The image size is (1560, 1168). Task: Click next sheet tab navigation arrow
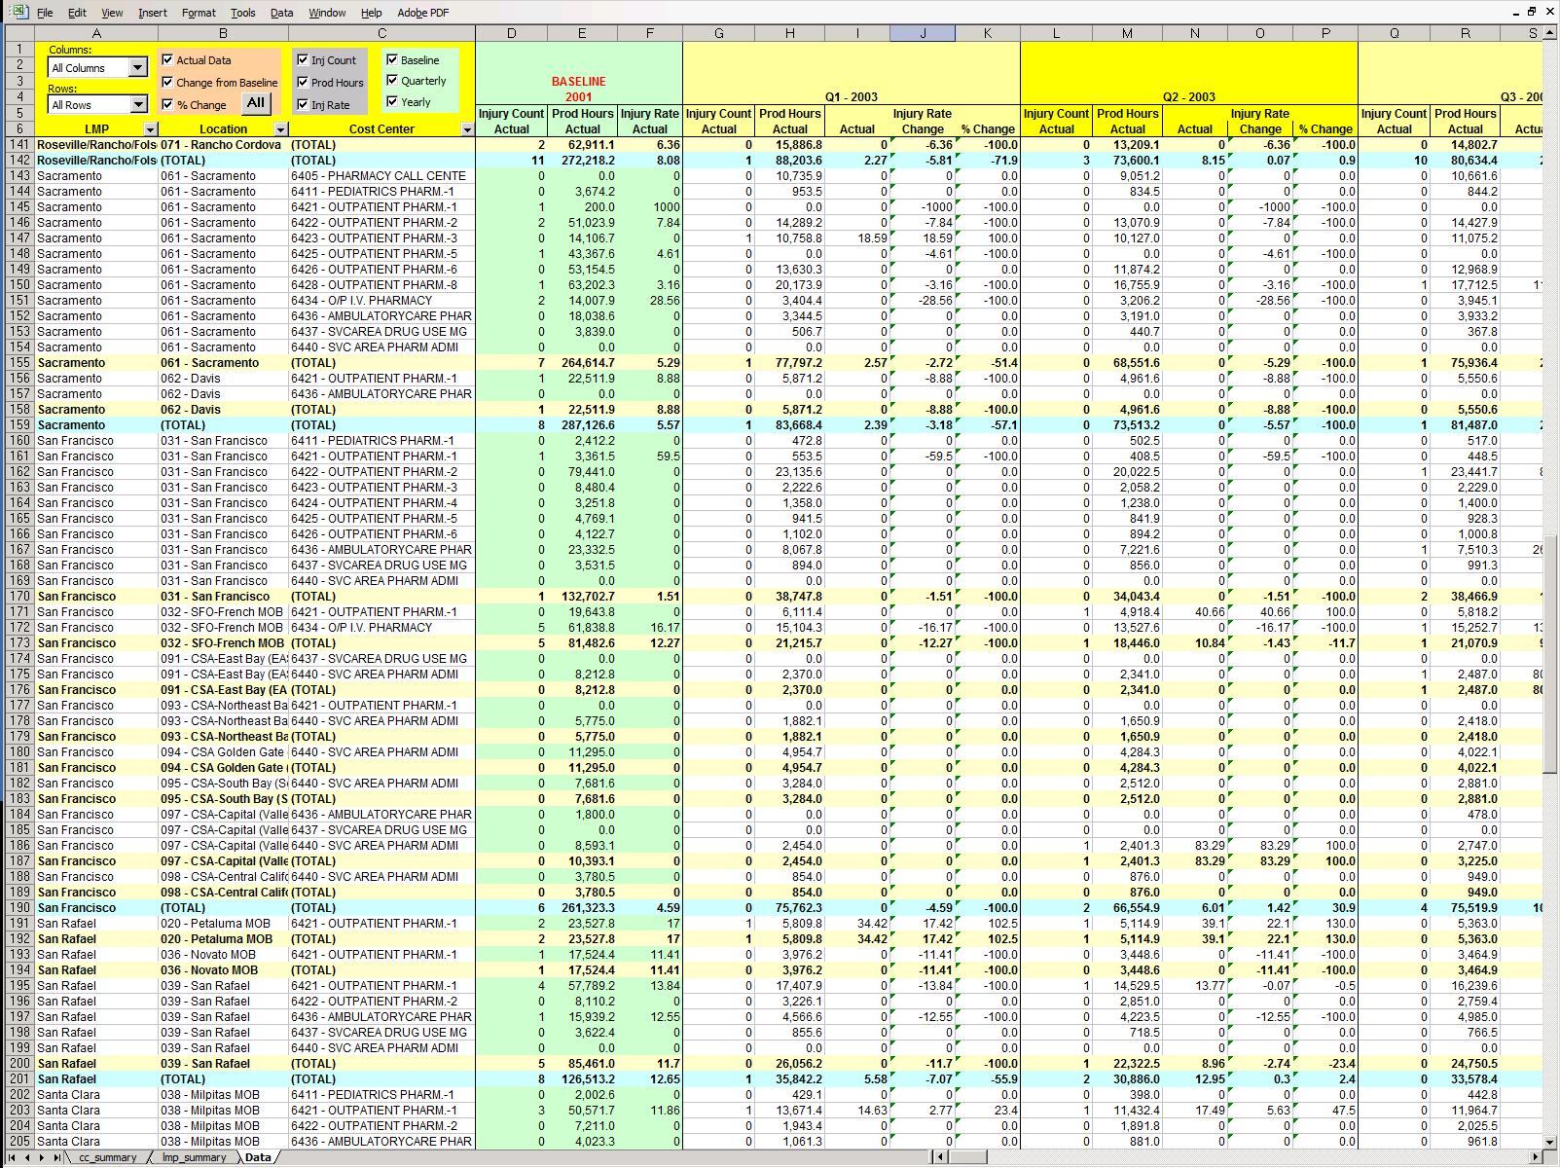[x=42, y=1157]
